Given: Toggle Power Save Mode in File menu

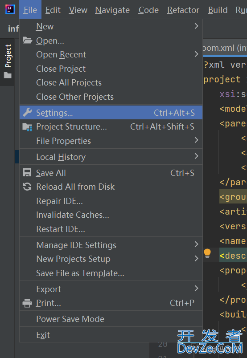Looking at the screenshot, I should click(111, 319).
